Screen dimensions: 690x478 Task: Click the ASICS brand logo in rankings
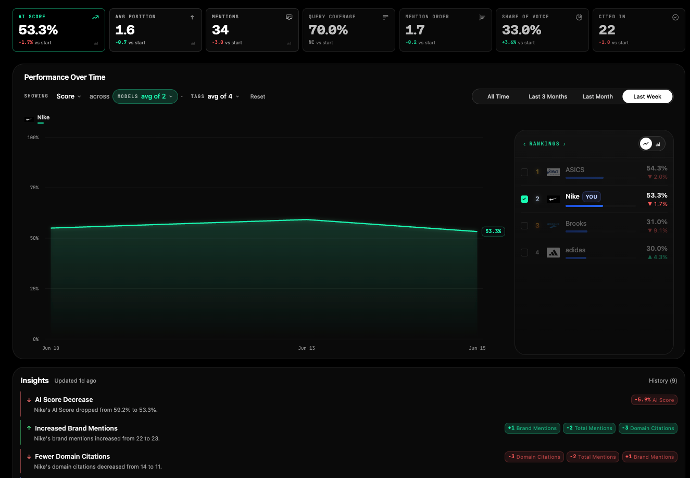point(553,172)
